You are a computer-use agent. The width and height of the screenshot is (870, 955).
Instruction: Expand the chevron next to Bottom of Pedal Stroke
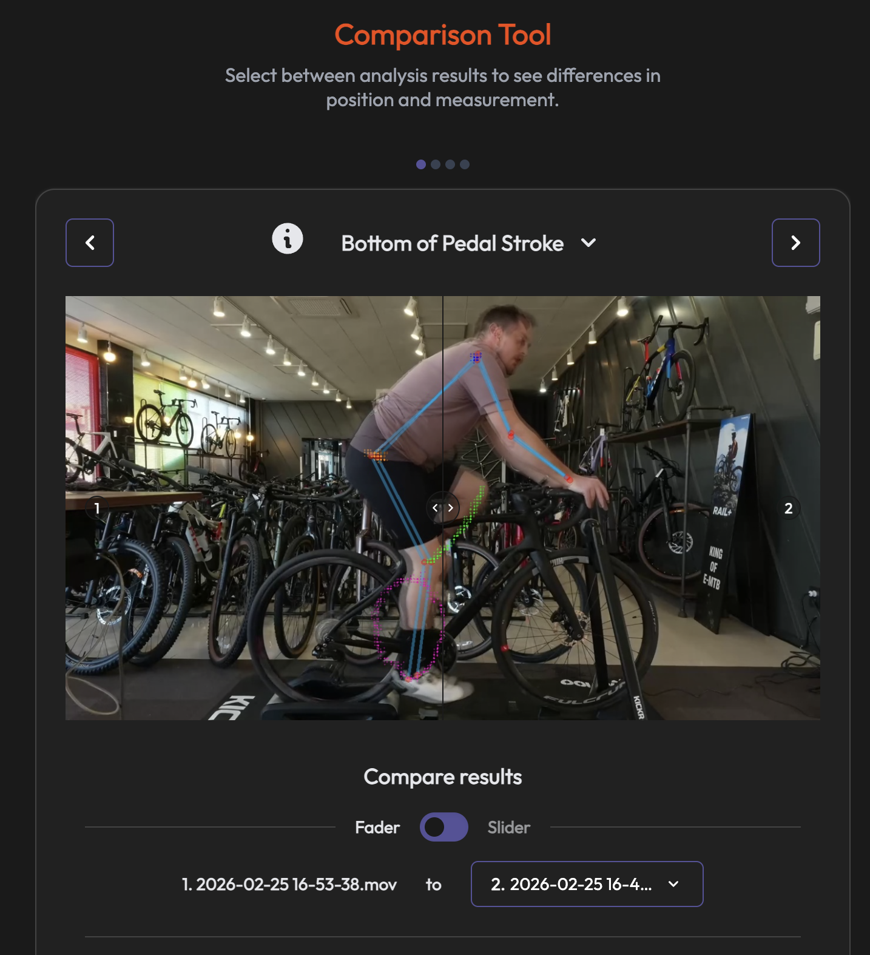(x=588, y=243)
